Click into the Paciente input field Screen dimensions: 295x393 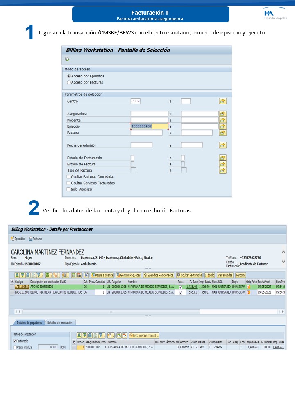[x=149, y=120]
